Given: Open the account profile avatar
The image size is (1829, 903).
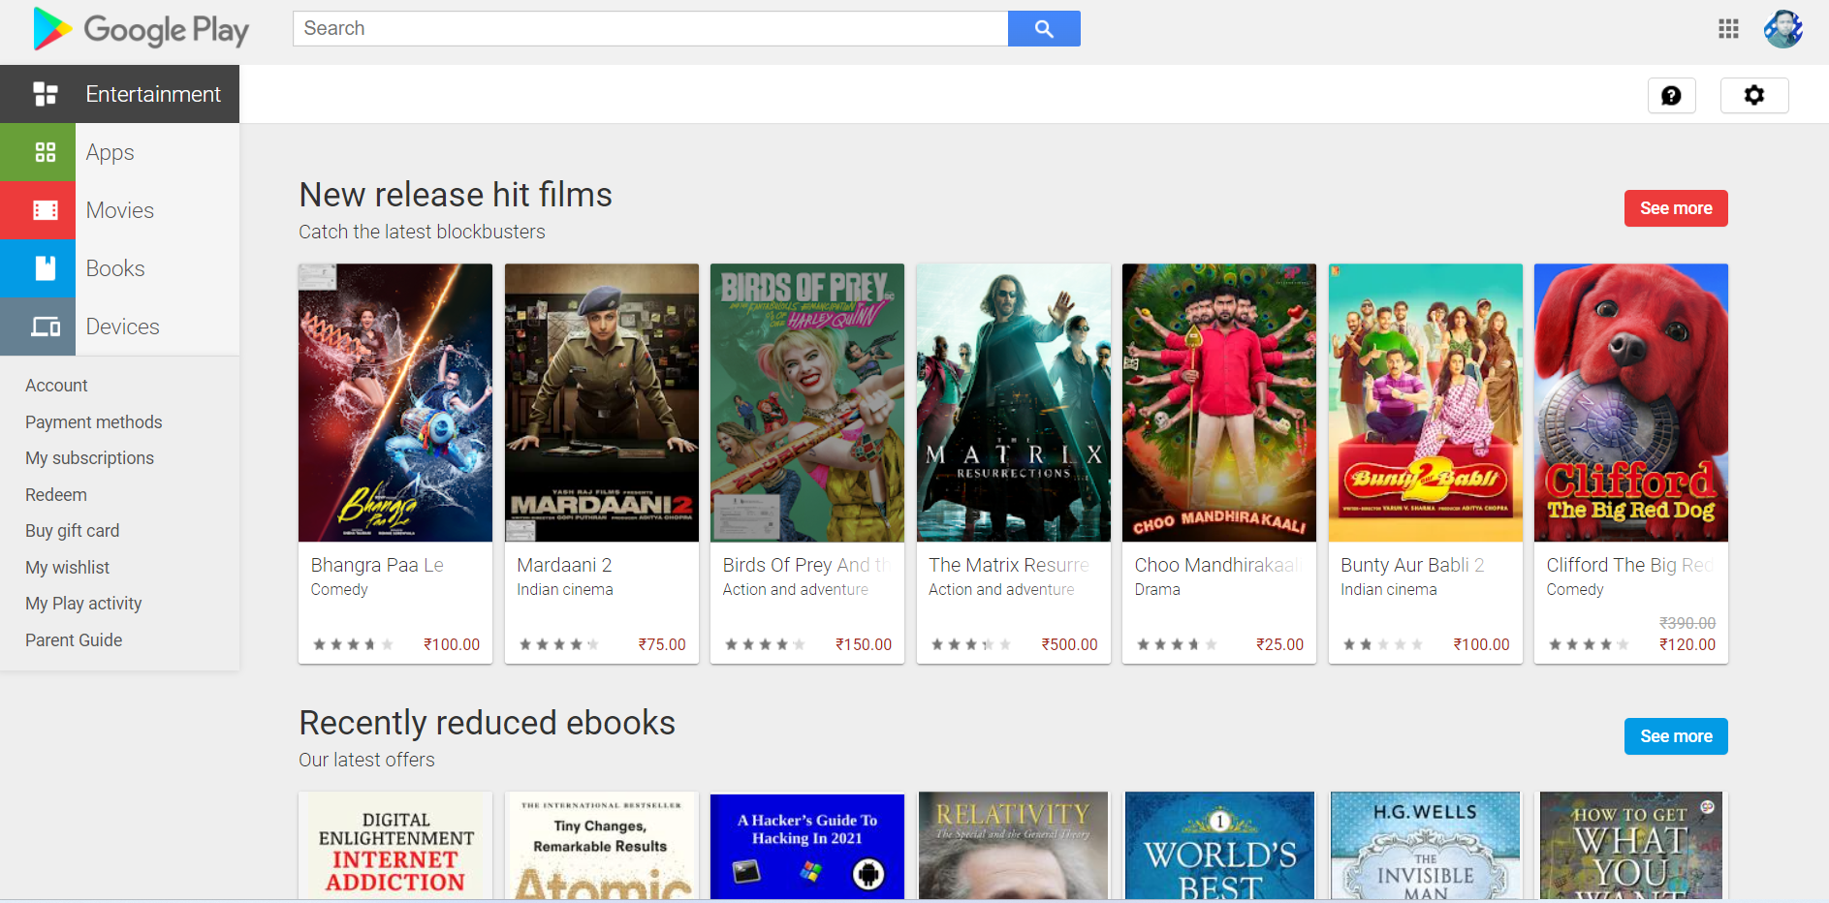Looking at the screenshot, I should 1782,29.
